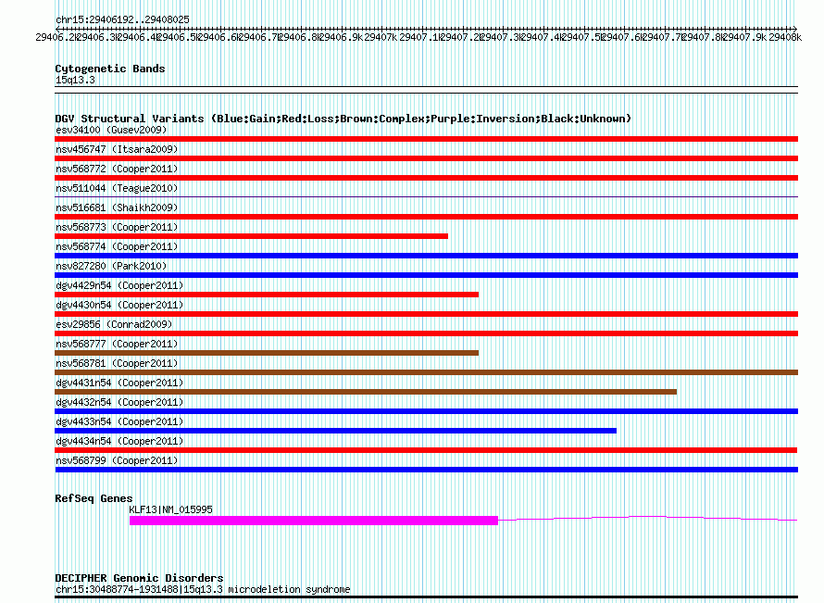Select the blue bar under dgv4432n54
This screenshot has width=824, height=603.
(x=426, y=411)
